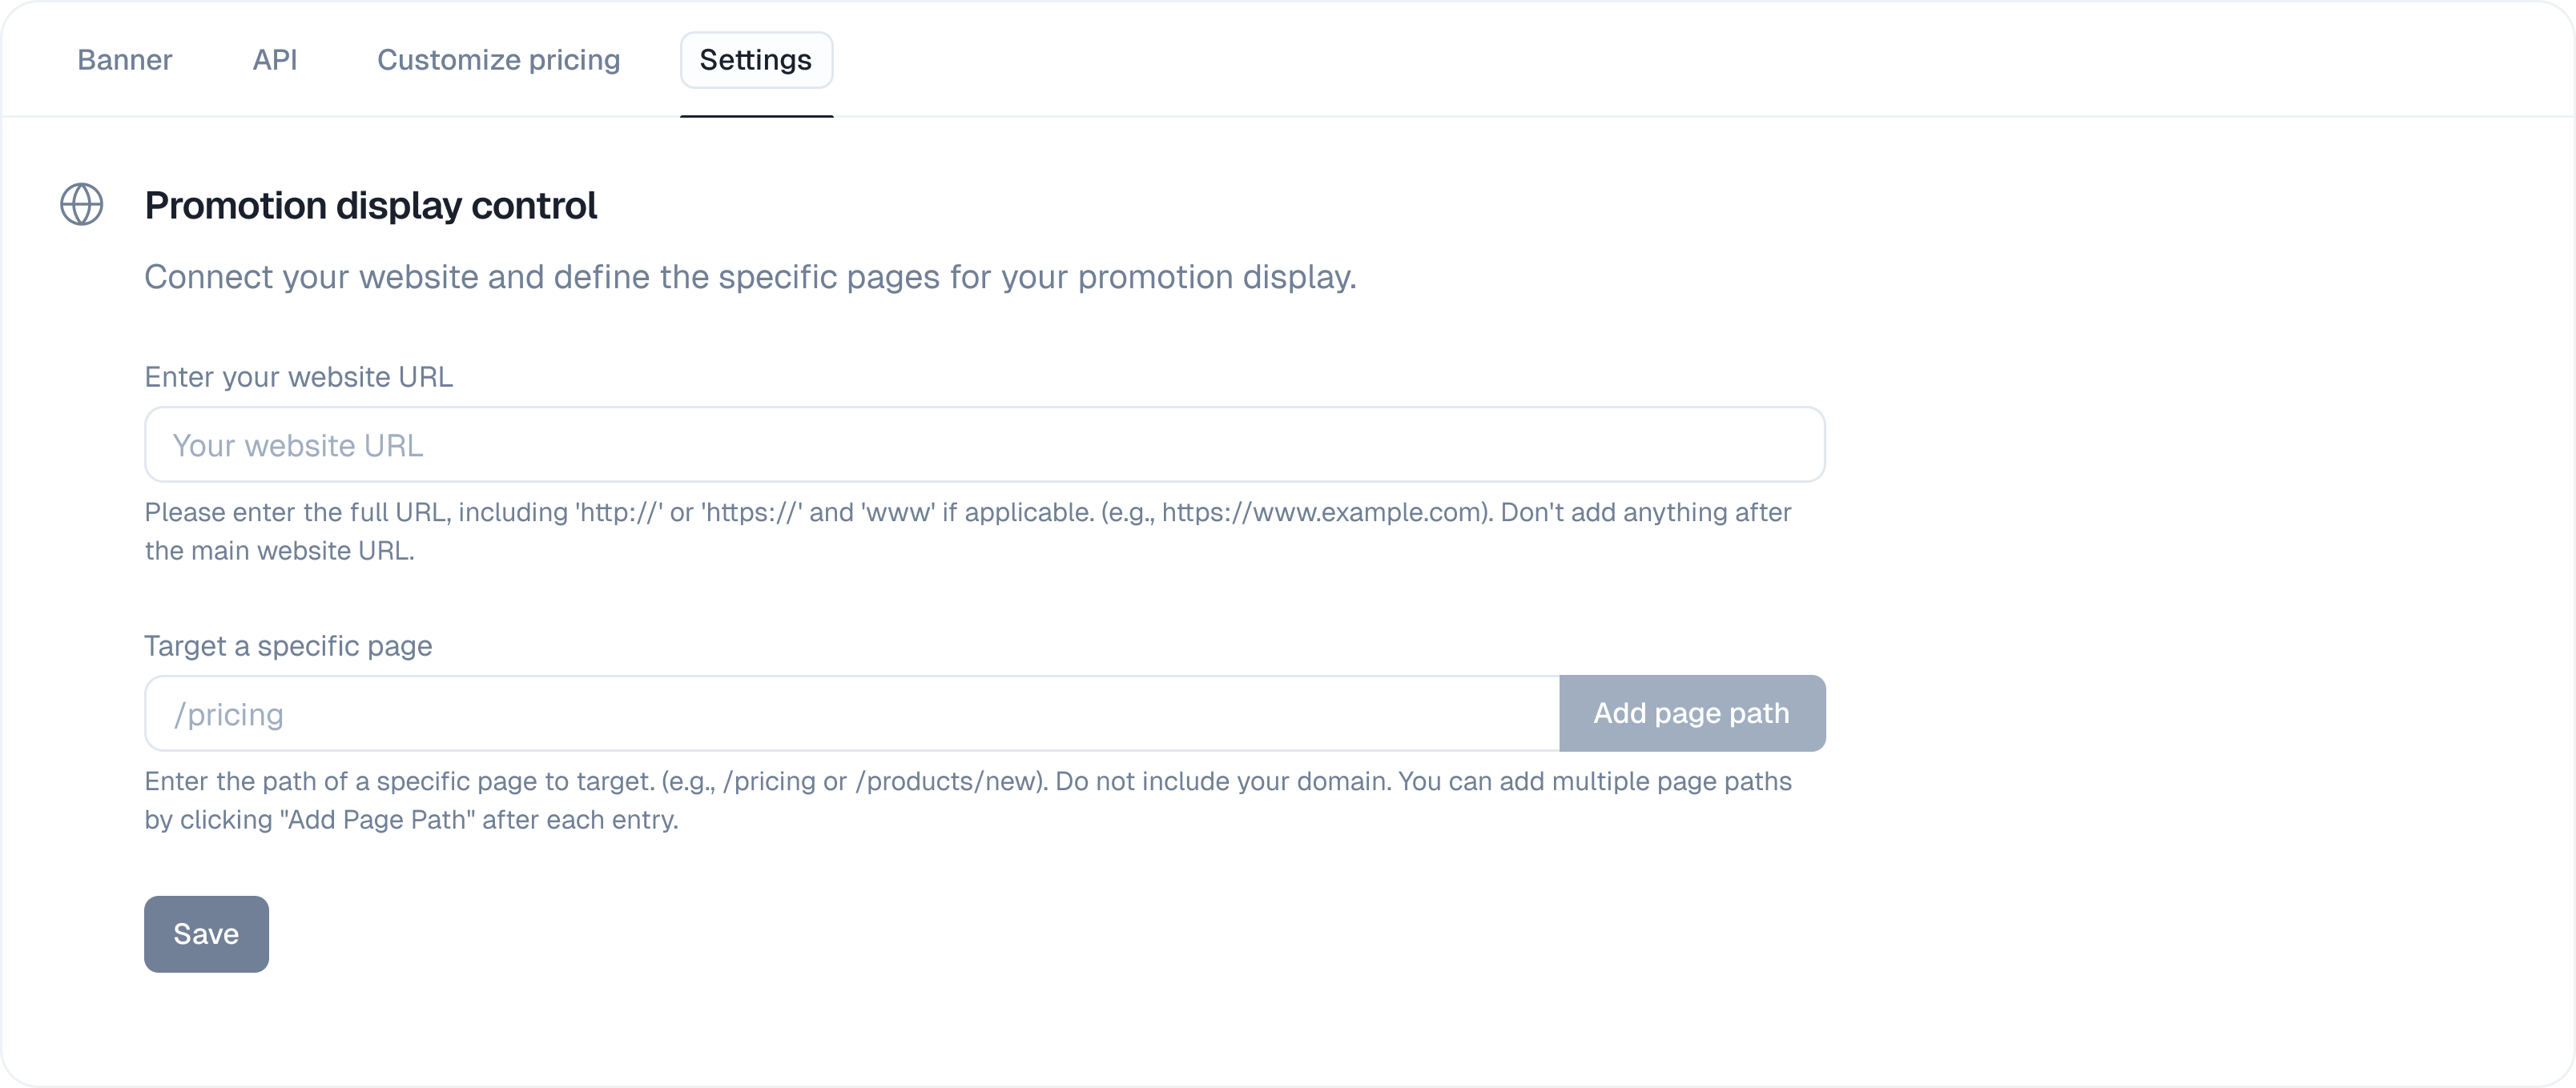Click the Target a specific page label
The image size is (2576, 1088).
pyautogui.click(x=287, y=645)
